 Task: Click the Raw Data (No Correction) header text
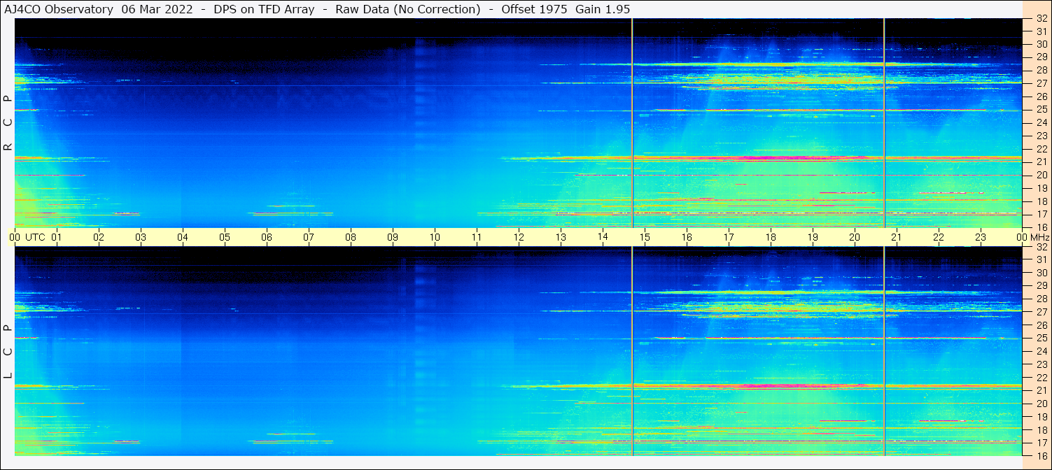tap(408, 9)
